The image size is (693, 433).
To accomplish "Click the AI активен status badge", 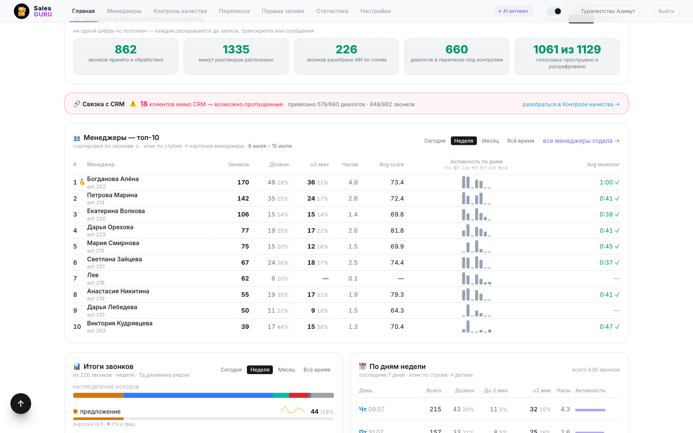I will (x=514, y=11).
